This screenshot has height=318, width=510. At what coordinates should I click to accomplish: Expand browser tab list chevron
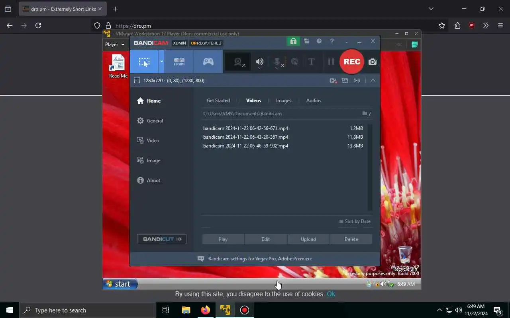(431, 9)
